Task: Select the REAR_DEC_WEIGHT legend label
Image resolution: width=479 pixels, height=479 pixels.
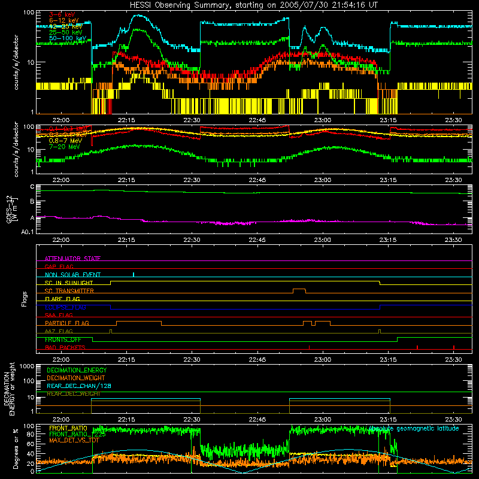Action: point(73,394)
